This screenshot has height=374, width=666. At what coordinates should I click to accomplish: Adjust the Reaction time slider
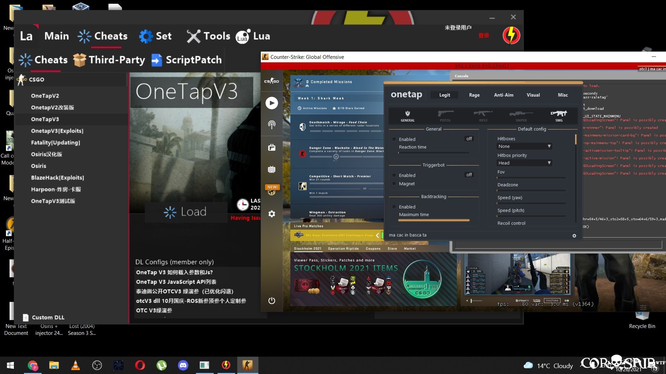click(434, 153)
